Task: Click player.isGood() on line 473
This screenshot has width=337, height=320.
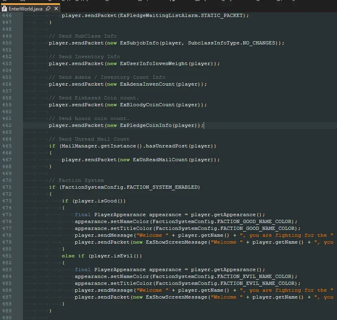Action: click(99, 201)
